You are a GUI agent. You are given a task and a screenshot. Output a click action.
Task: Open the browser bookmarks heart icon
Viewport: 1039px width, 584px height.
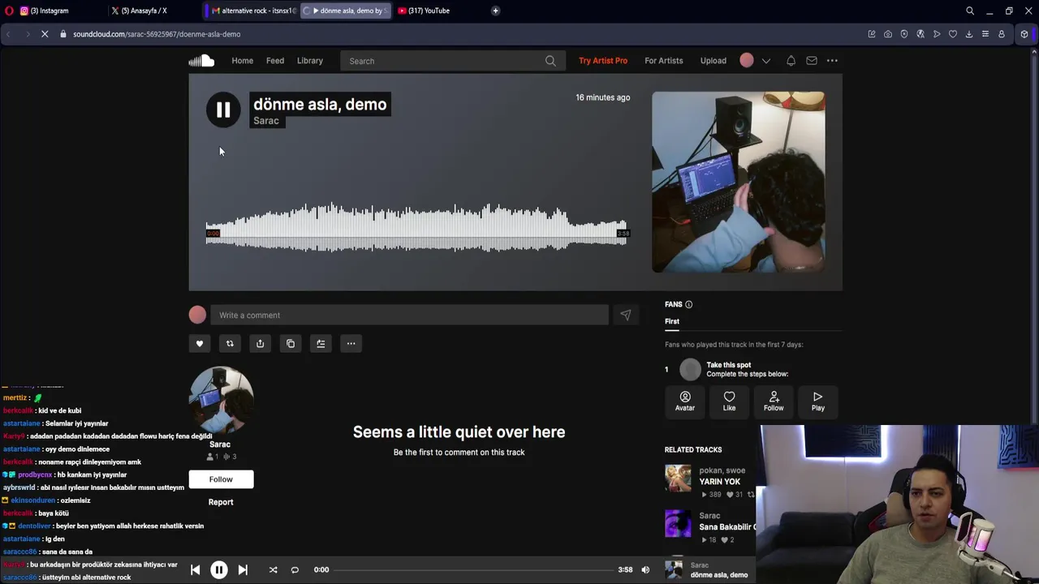[x=953, y=34]
